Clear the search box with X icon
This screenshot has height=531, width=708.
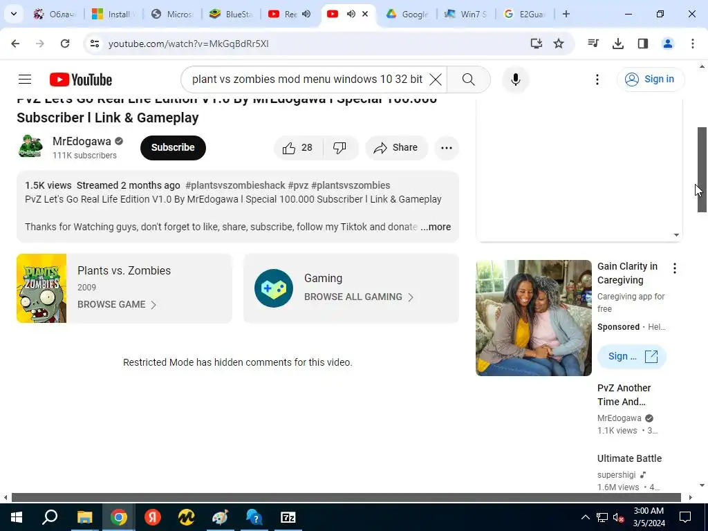(436, 80)
